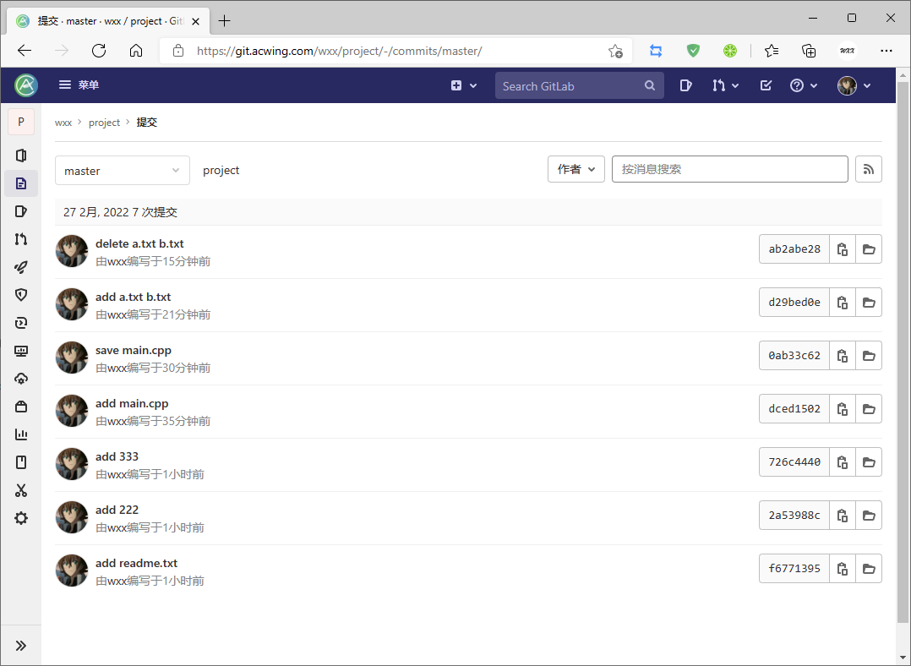
Task: Go to wxx breadcrumb link
Action: click(x=63, y=123)
